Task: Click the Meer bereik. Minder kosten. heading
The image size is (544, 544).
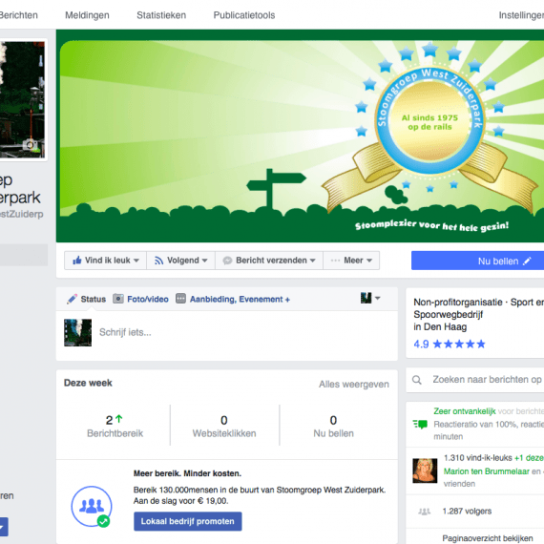Action: pos(187,473)
